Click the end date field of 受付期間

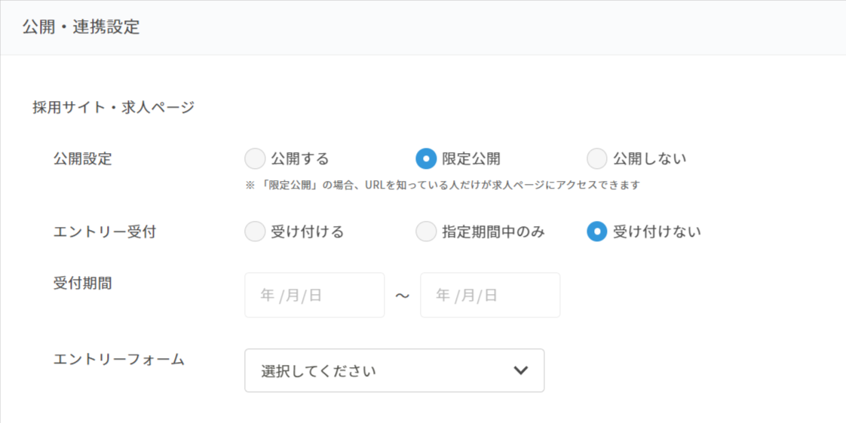tap(490, 295)
